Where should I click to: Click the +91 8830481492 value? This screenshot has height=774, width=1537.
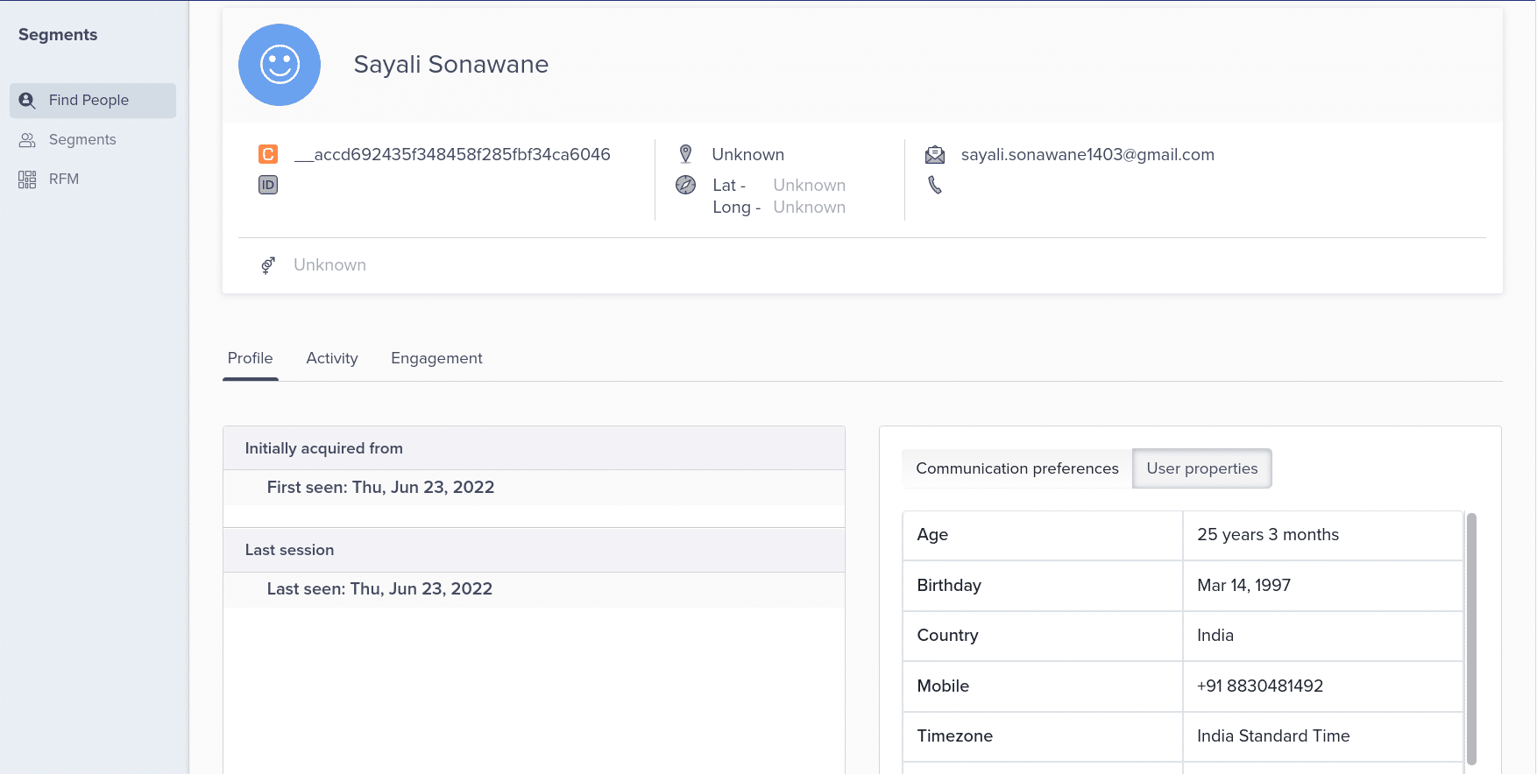point(1260,686)
